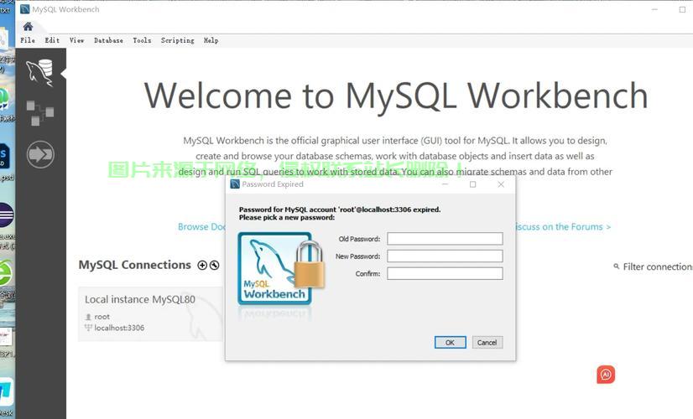This screenshot has width=693, height=419.
Task: Click the Filter connections search icon
Action: pyautogui.click(x=616, y=266)
